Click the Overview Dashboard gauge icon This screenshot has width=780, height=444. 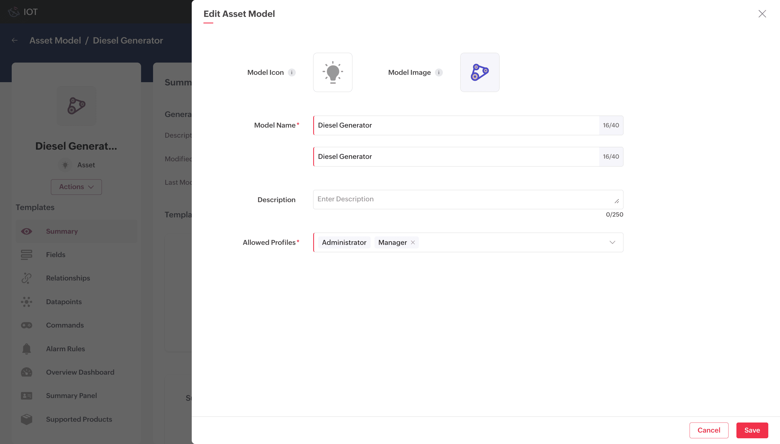click(x=26, y=372)
